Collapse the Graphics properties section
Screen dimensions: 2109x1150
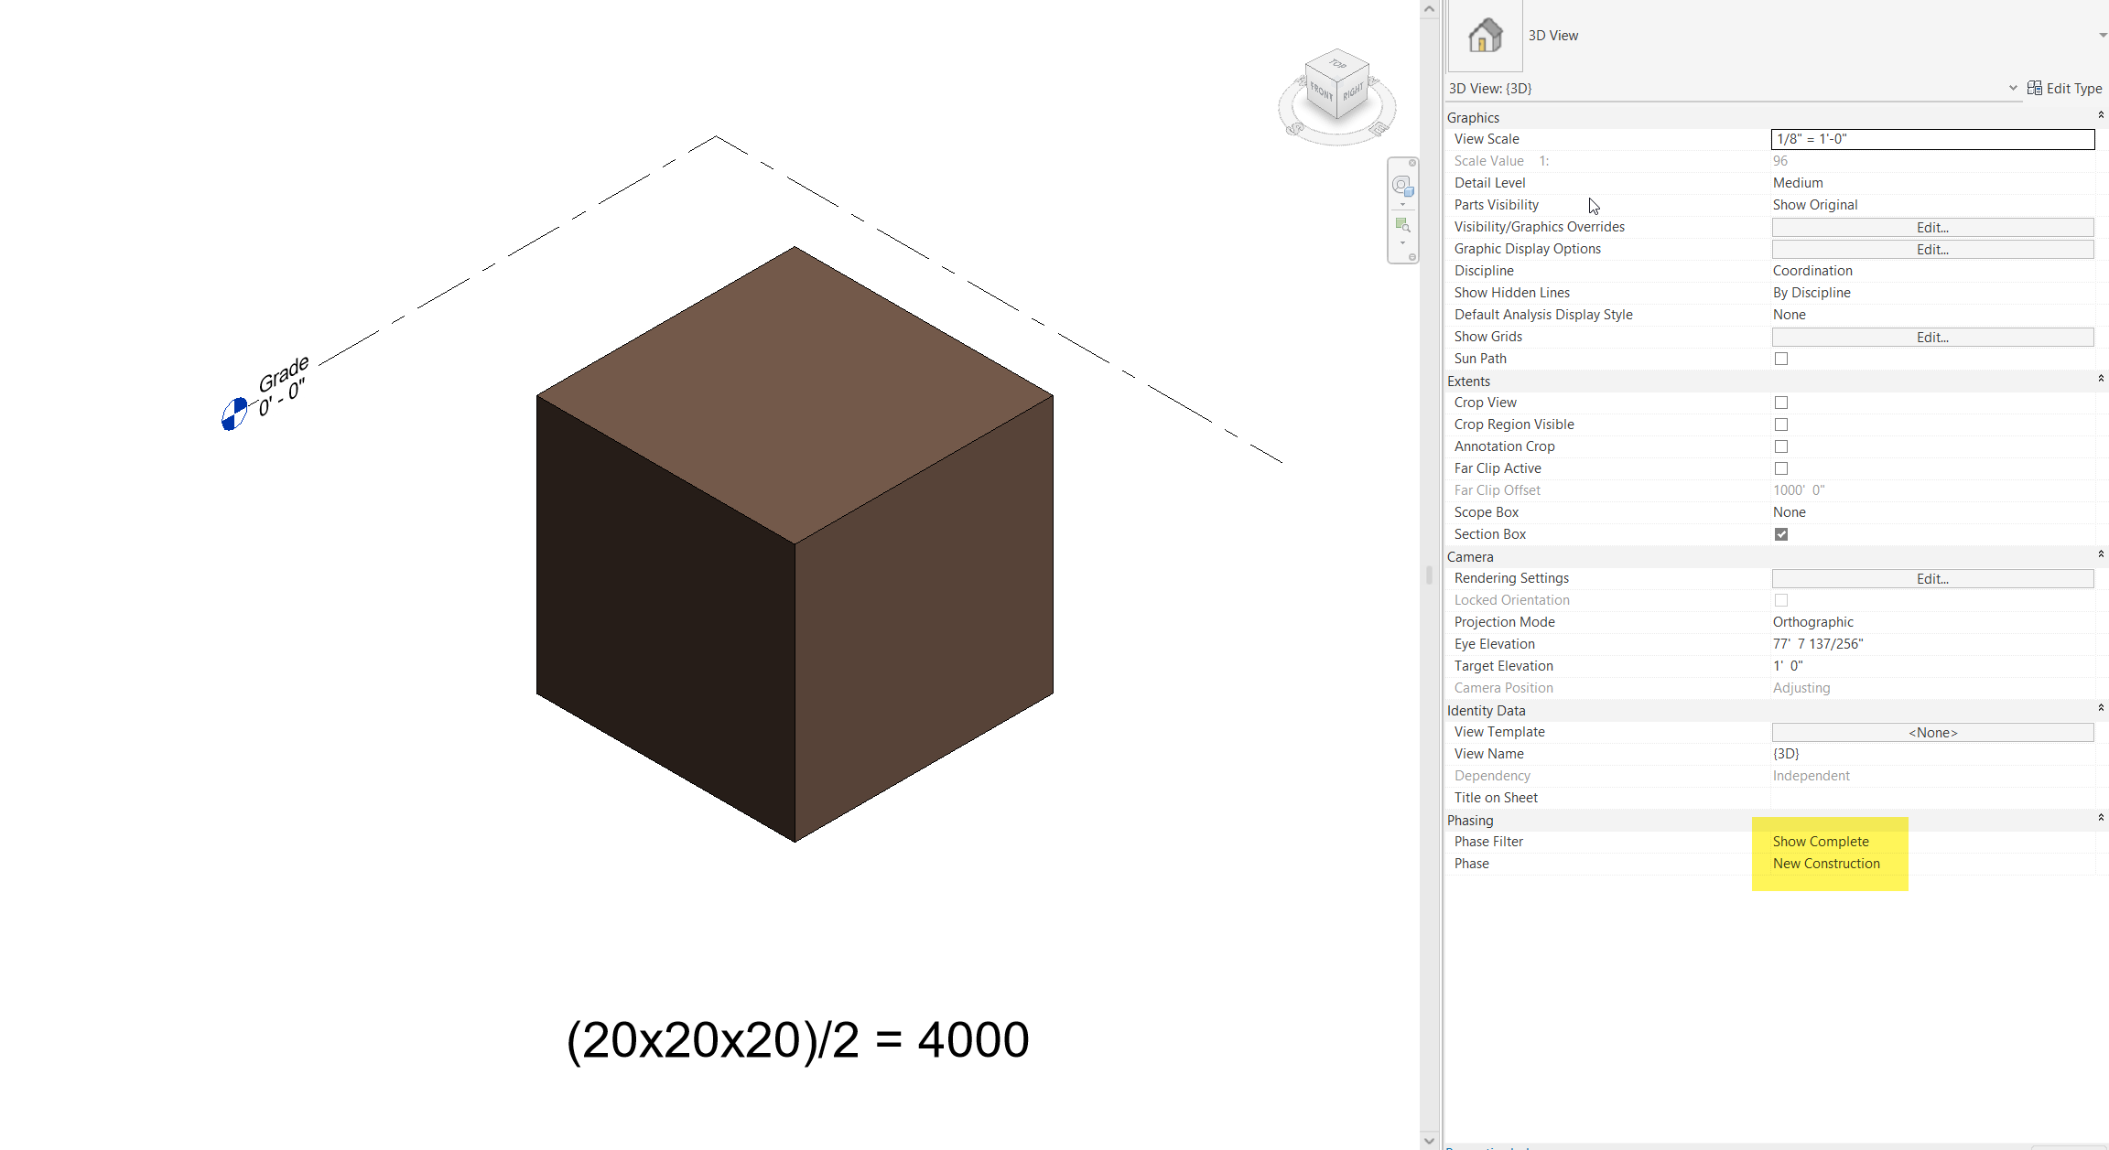pyautogui.click(x=2102, y=115)
